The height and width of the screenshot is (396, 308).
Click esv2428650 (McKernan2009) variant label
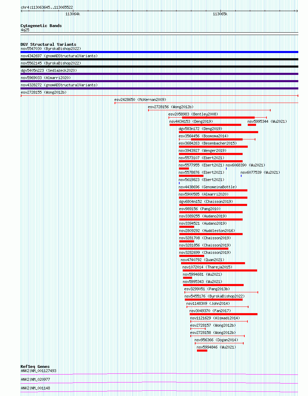[140, 100]
